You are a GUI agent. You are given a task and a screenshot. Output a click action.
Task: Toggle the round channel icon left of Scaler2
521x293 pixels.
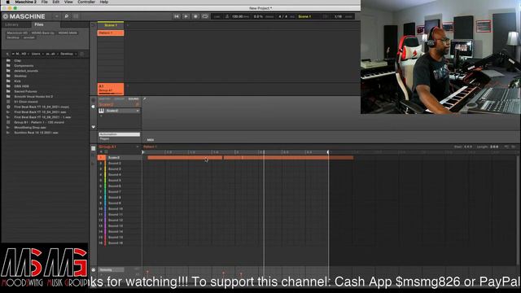point(94,107)
